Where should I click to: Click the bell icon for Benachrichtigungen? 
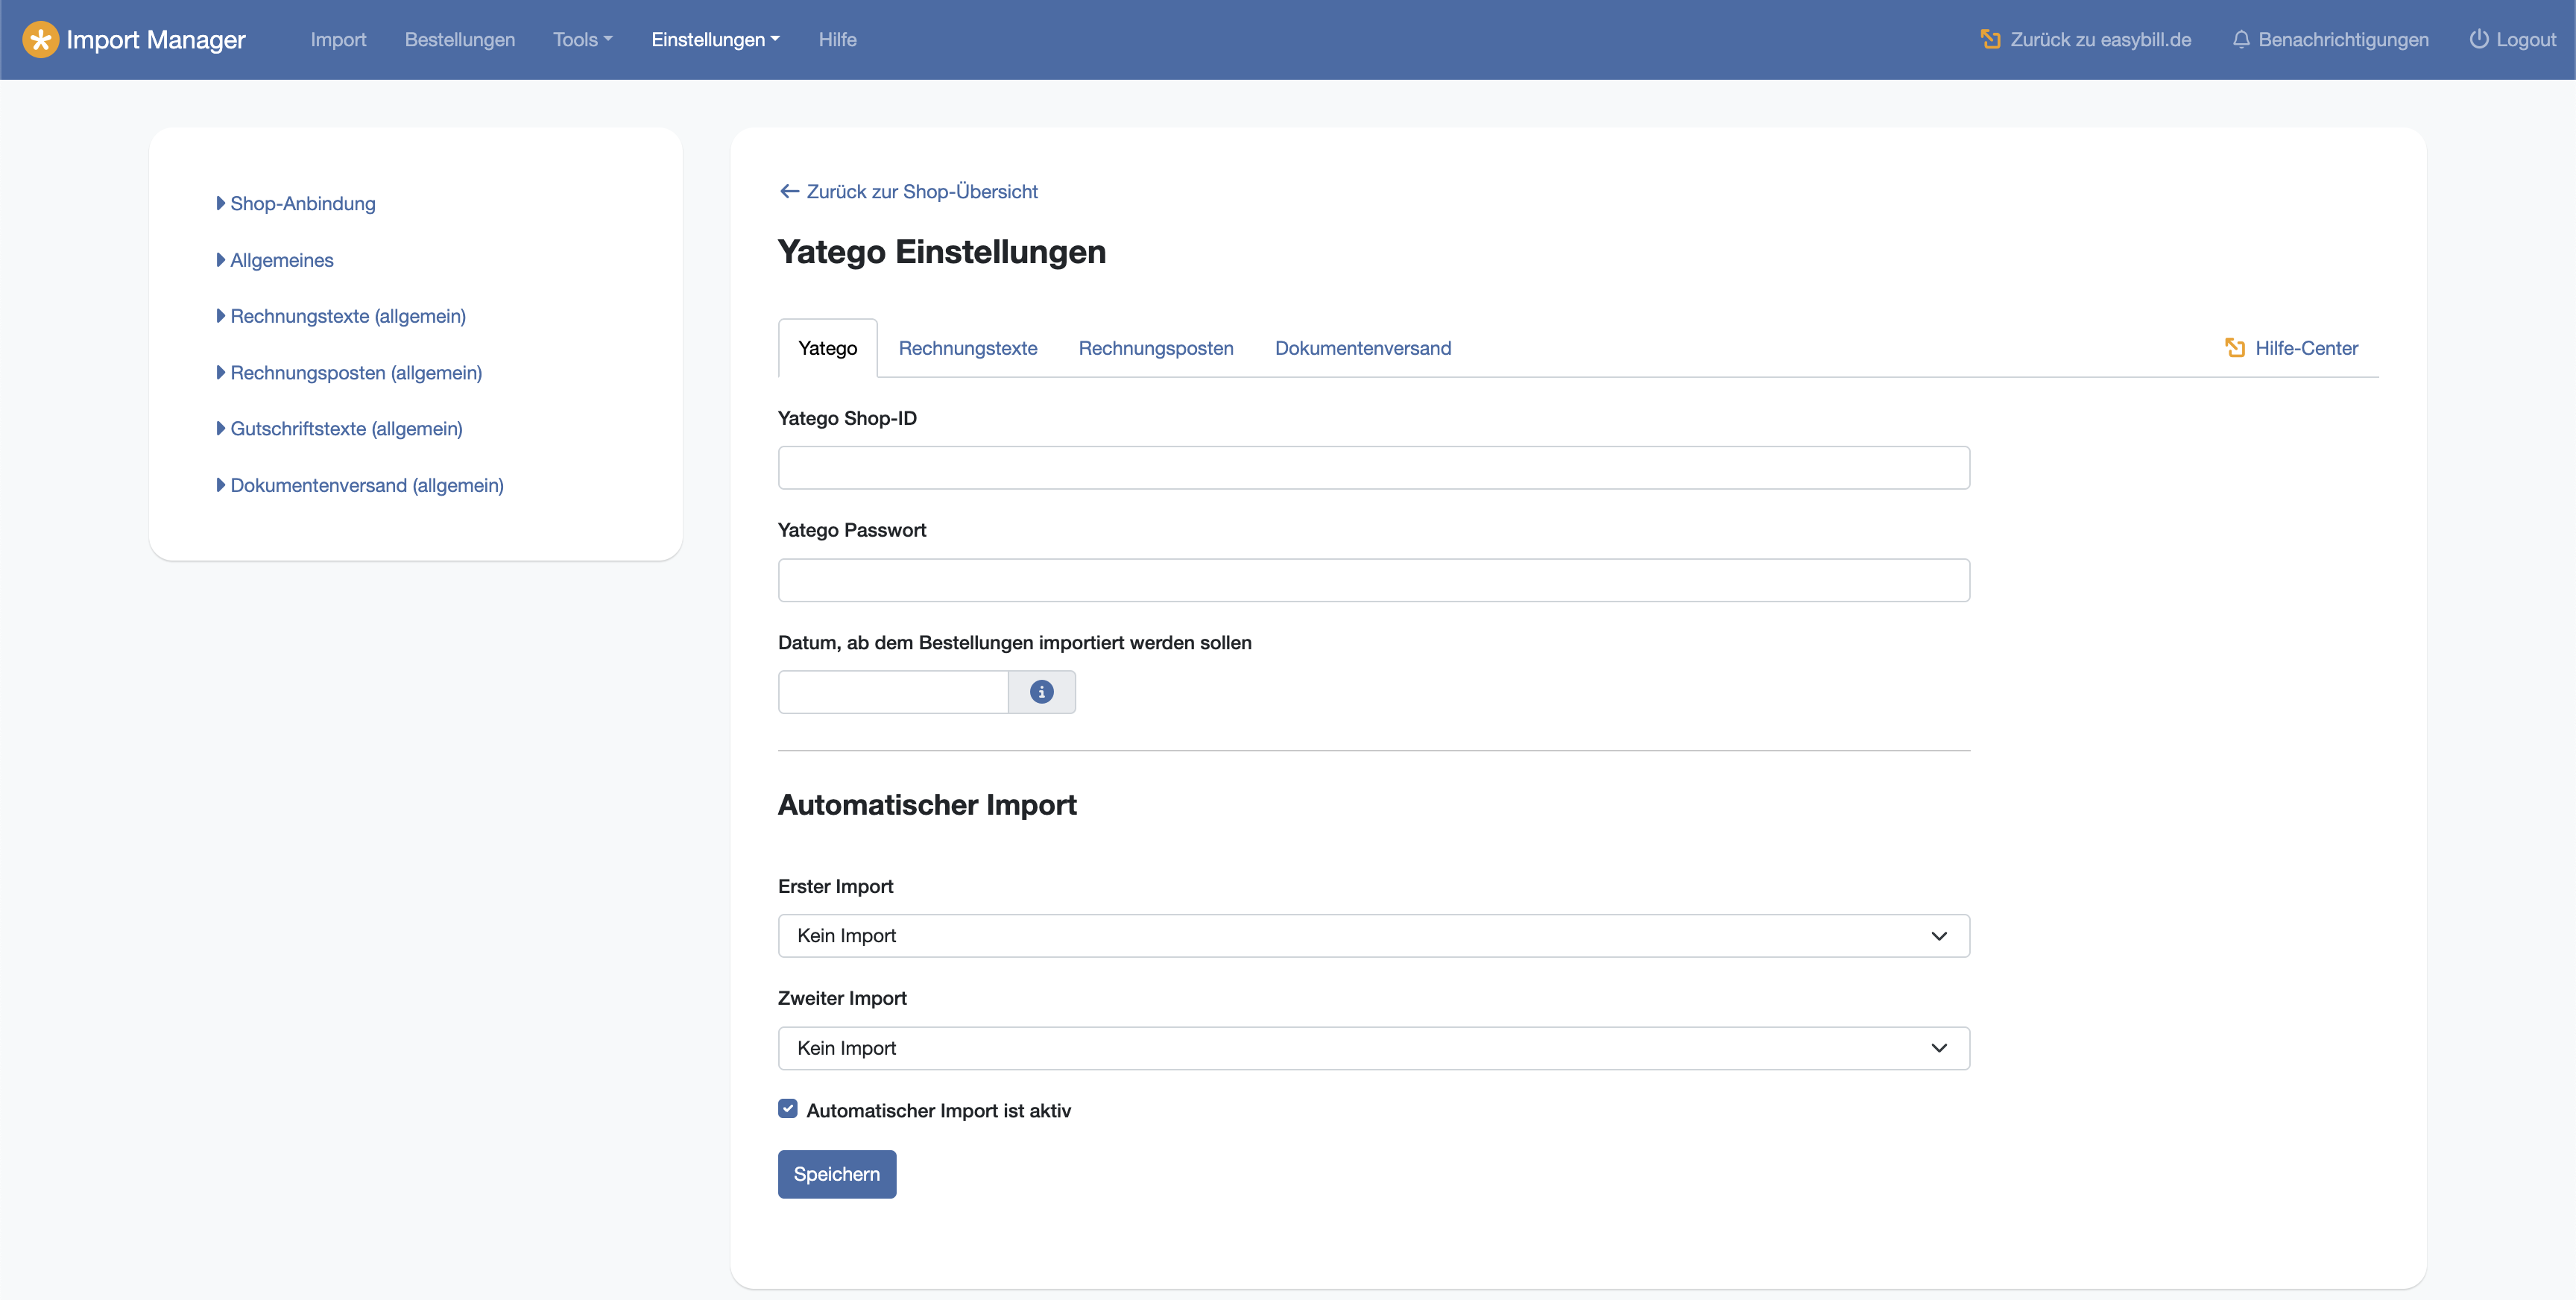pyautogui.click(x=2241, y=40)
